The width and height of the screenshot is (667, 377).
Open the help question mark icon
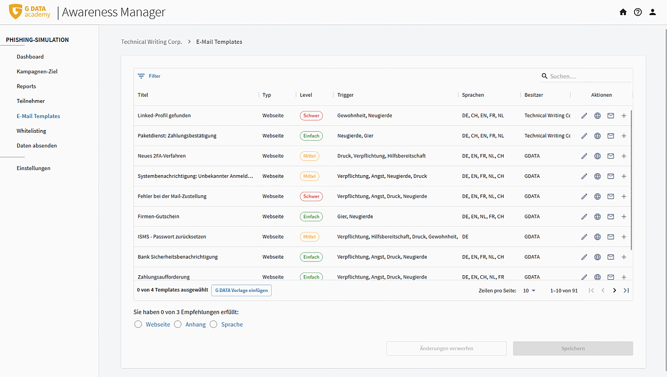[638, 12]
